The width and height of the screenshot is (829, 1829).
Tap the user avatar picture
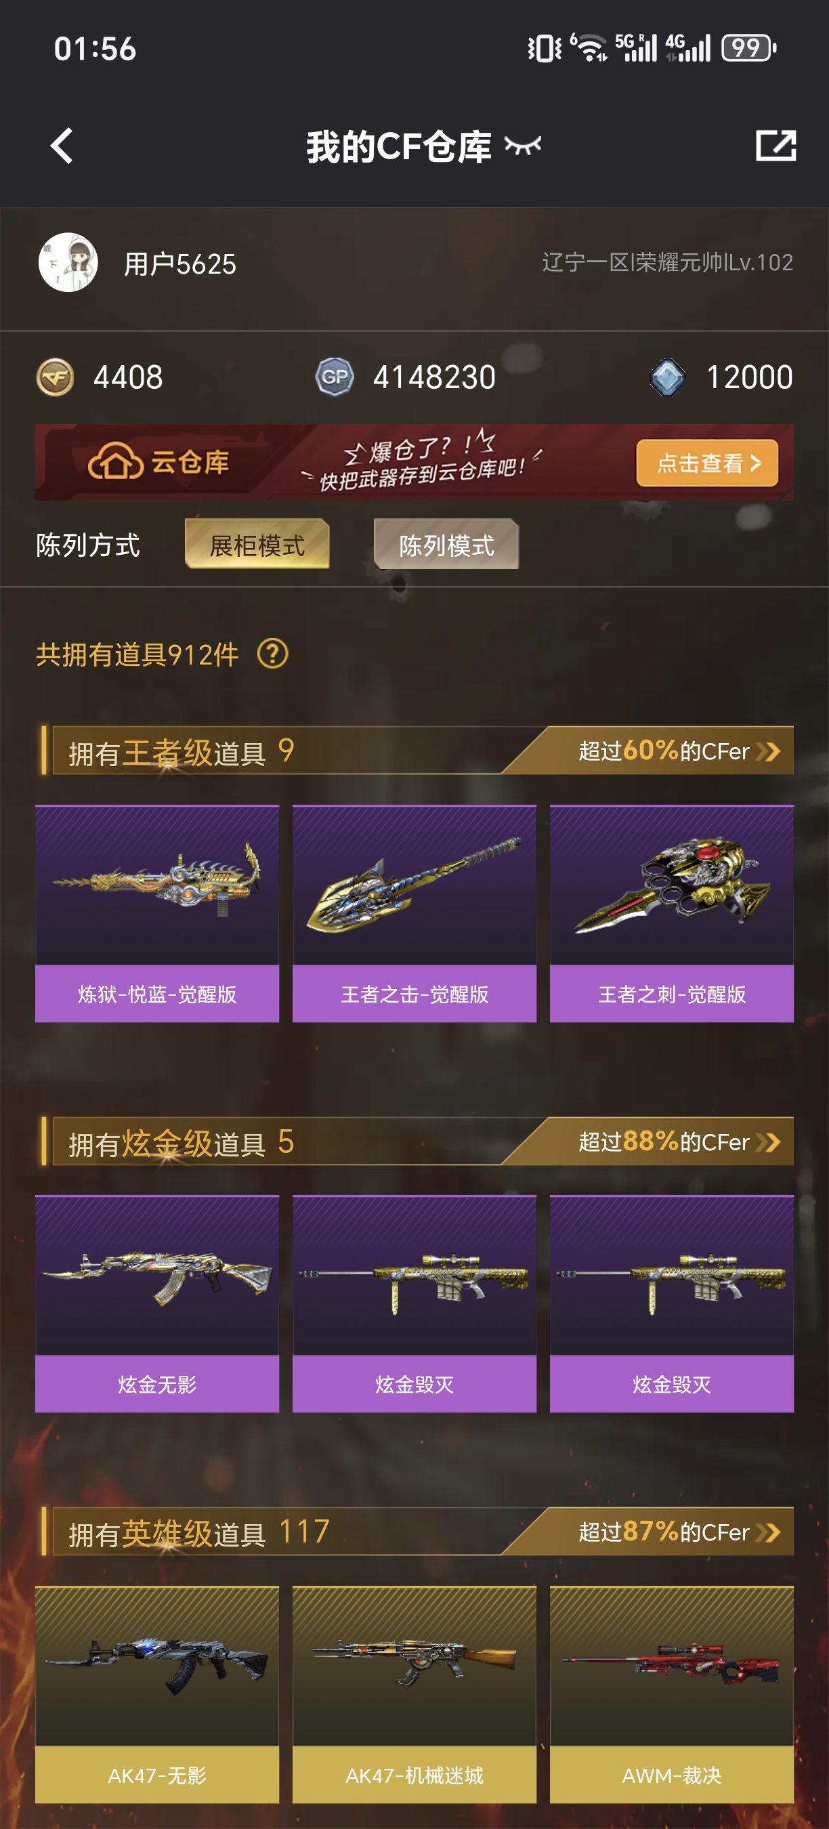point(68,263)
